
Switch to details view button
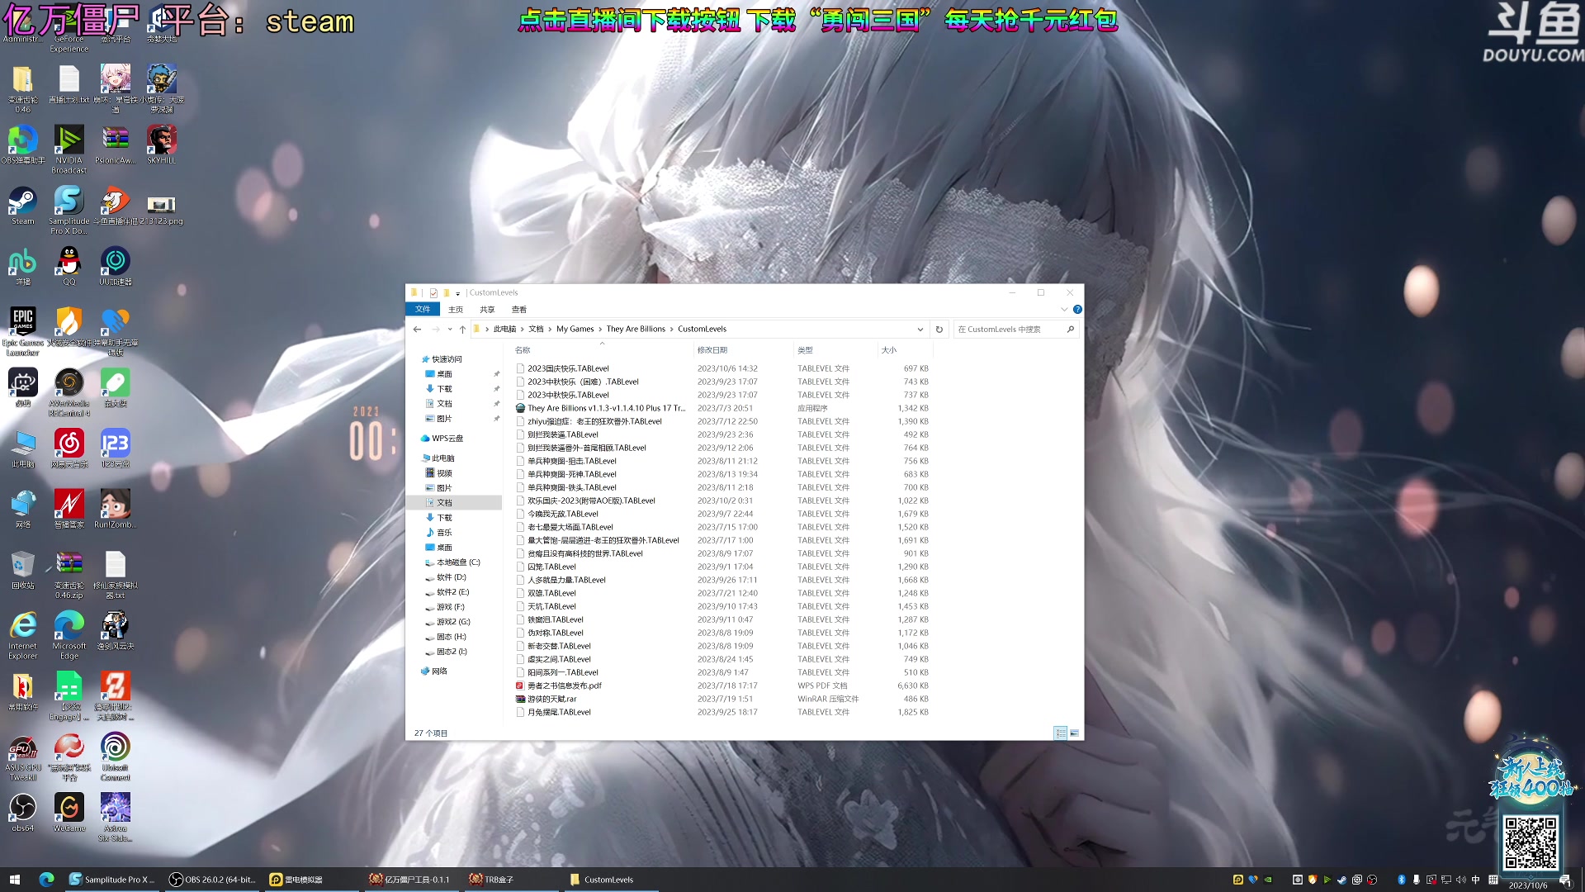point(1060,733)
